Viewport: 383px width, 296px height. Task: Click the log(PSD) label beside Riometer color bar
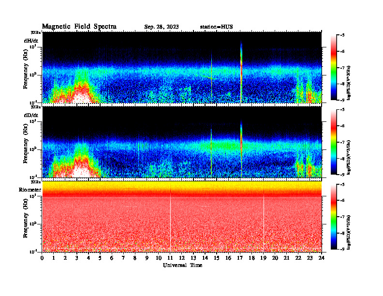pyautogui.click(x=349, y=232)
